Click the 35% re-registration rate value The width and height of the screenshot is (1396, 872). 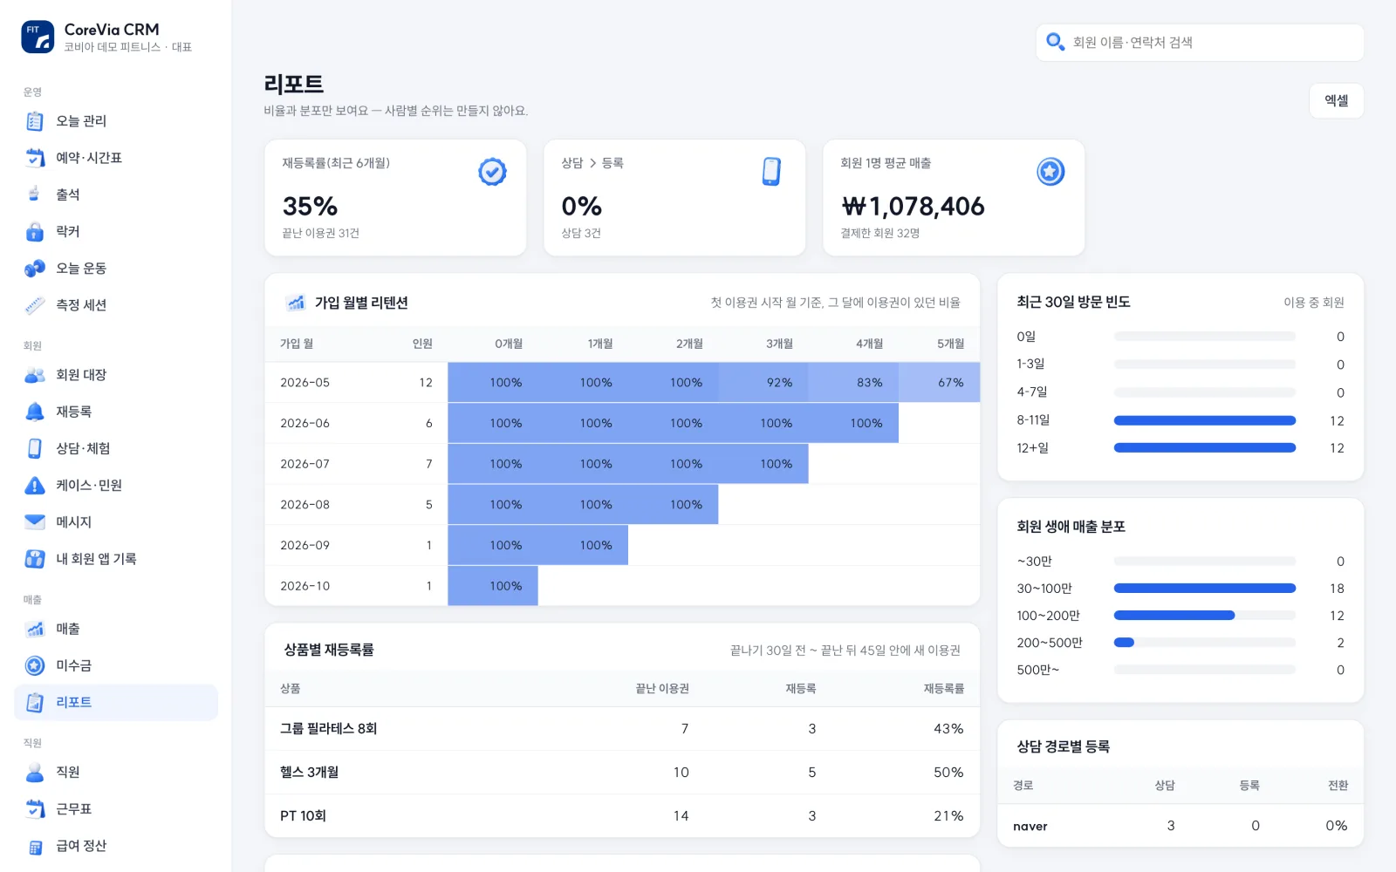point(310,207)
